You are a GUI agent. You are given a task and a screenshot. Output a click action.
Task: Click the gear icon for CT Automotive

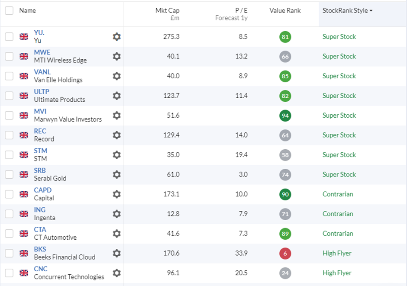point(116,234)
